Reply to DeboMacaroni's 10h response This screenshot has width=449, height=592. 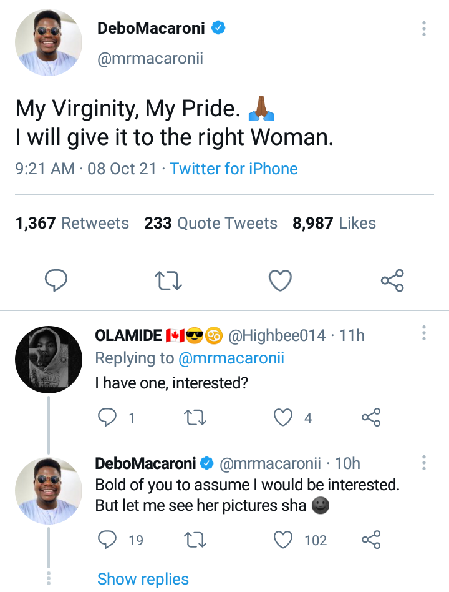tap(108, 540)
